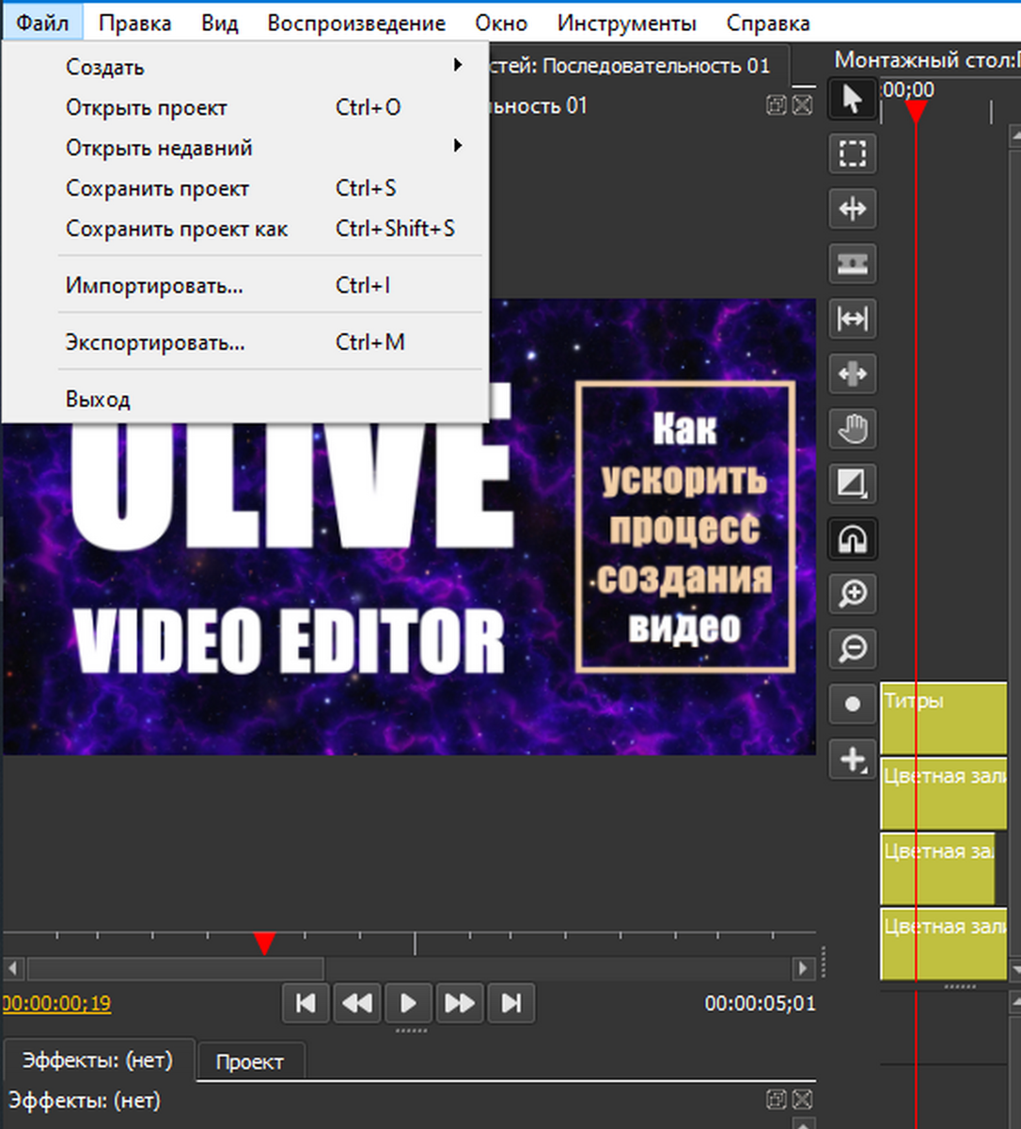The width and height of the screenshot is (1021, 1129).
Task: Click the viewer horizontal scrollbar thumb
Action: tap(176, 967)
